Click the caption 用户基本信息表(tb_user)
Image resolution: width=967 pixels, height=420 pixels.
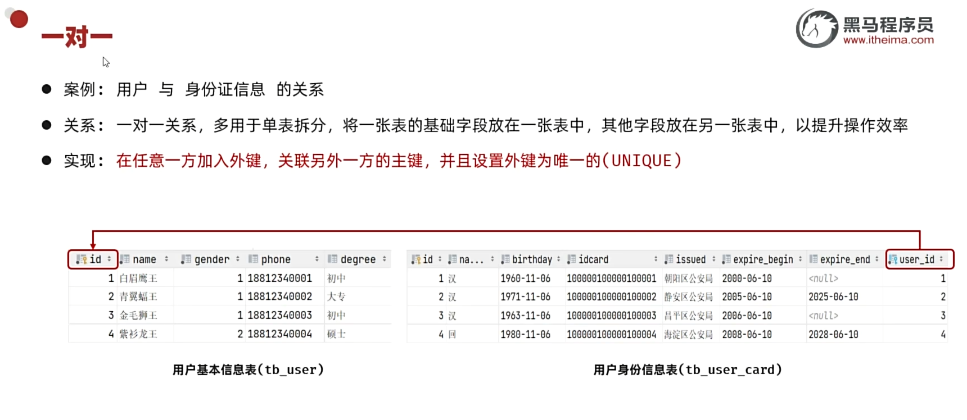[248, 369]
